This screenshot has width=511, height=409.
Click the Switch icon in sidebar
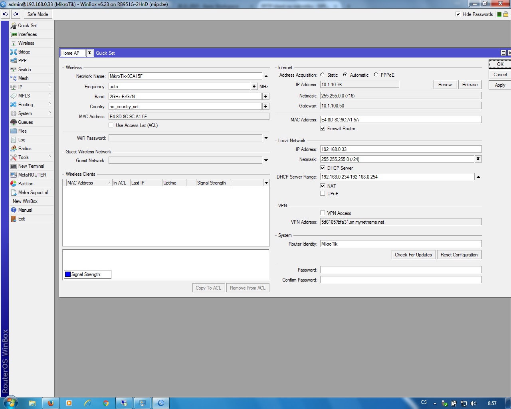(14, 69)
